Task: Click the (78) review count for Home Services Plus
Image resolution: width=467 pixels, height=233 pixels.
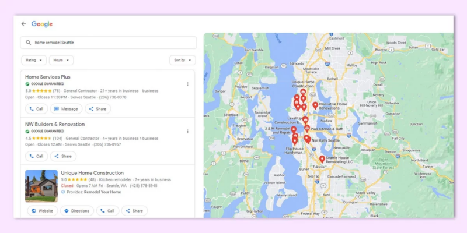Action: point(56,91)
